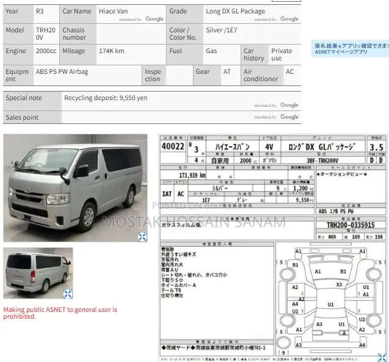Click Google logo beside Long DX GL Package
Image resolution: width=389 pixels, height=362 pixels.
(x=289, y=19)
